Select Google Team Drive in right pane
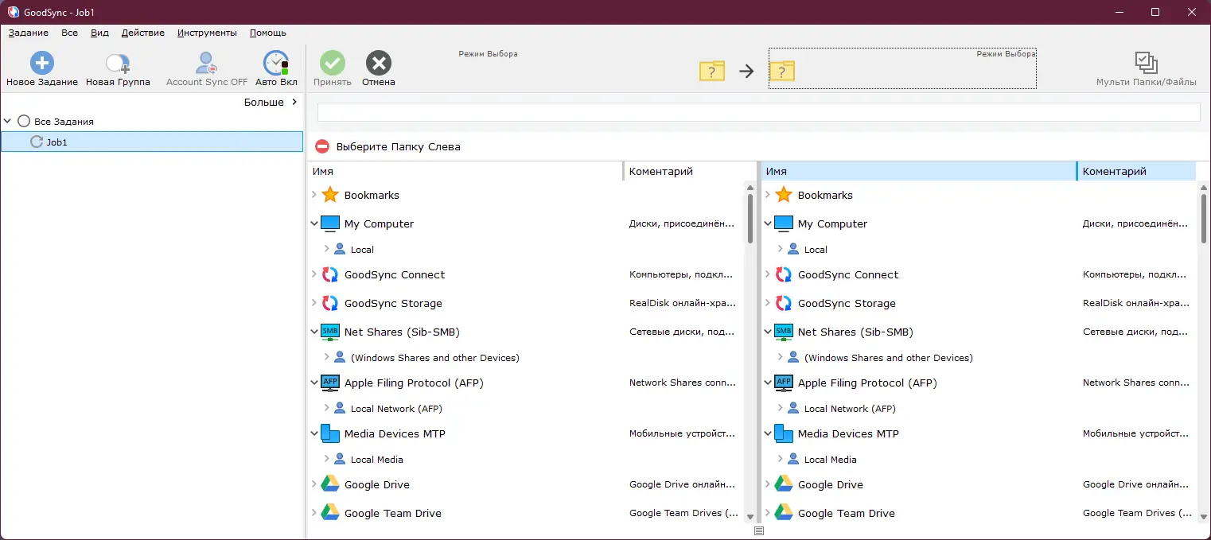 pyautogui.click(x=847, y=513)
